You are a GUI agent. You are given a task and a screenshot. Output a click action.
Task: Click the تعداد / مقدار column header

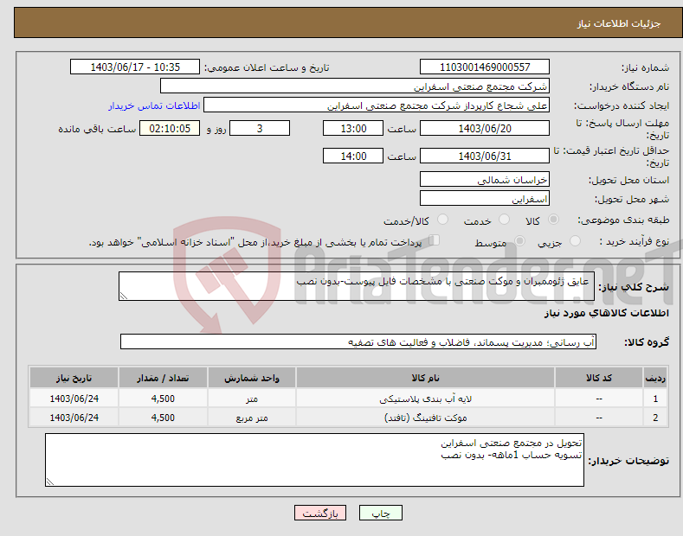(163, 378)
